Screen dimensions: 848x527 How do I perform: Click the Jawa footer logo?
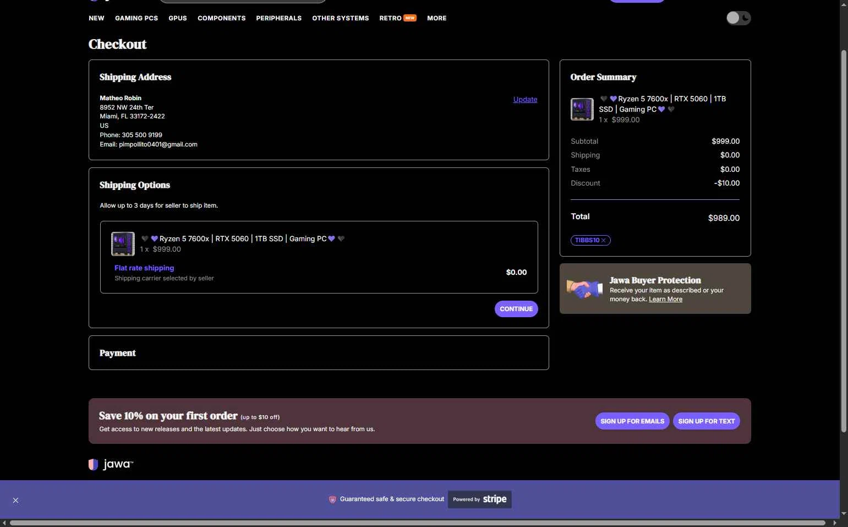point(111,464)
